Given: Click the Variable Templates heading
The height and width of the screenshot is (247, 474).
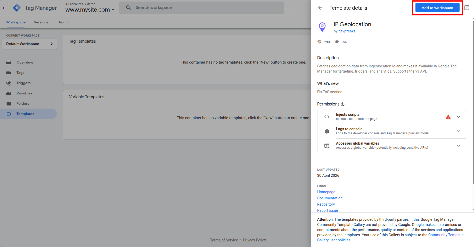Looking at the screenshot, I should point(87,97).
